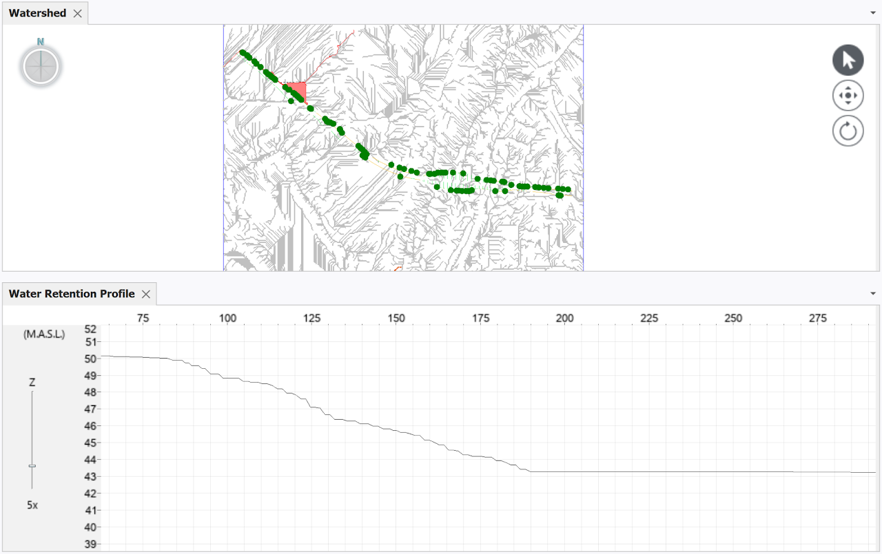Click the 200 distance axis label
882x554 pixels.
coord(565,318)
